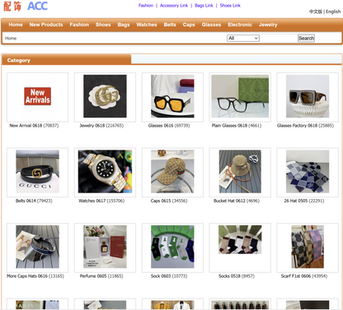This screenshot has width=343, height=310.
Task: Switch language to English
Action: click(333, 12)
